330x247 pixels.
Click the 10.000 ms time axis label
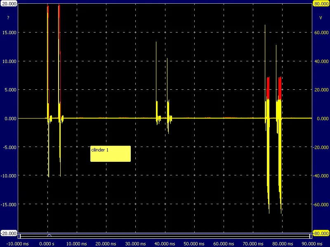click(x=77, y=244)
